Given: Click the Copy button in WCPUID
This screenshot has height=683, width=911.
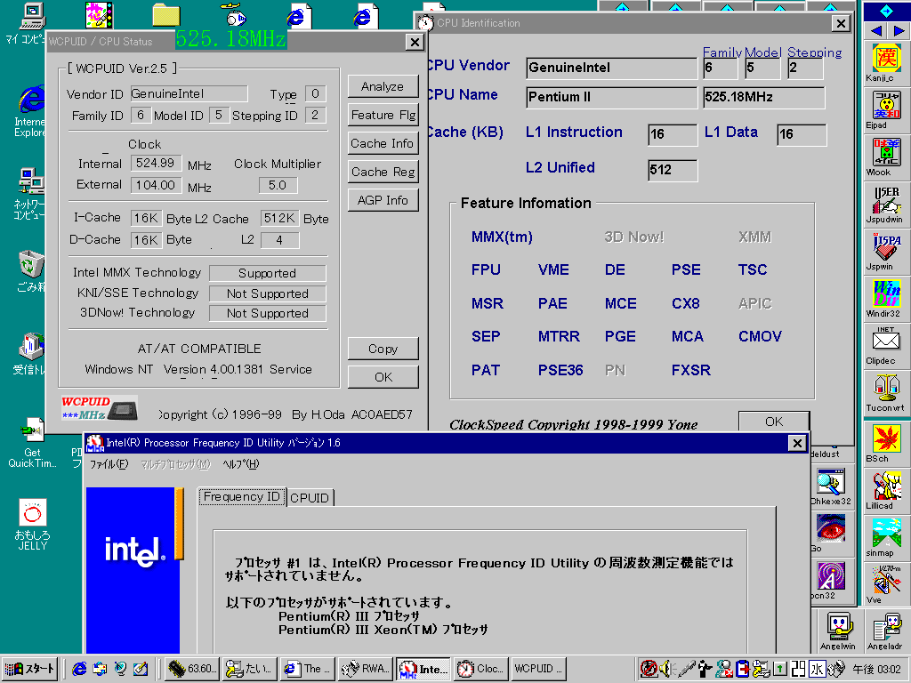Looking at the screenshot, I should [383, 349].
